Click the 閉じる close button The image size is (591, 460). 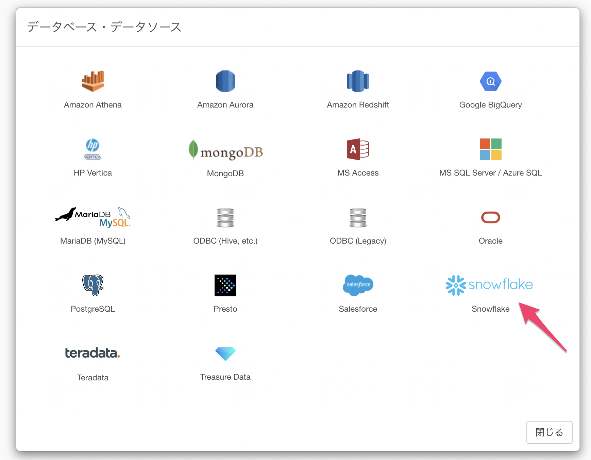[550, 432]
